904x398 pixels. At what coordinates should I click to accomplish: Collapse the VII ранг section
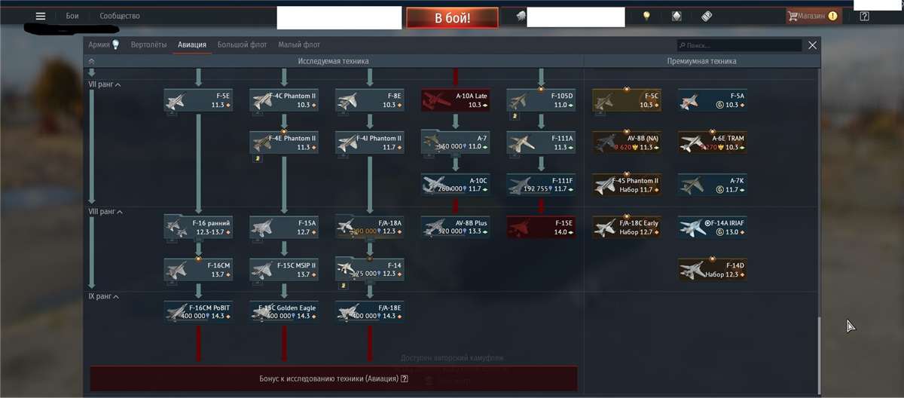105,84
